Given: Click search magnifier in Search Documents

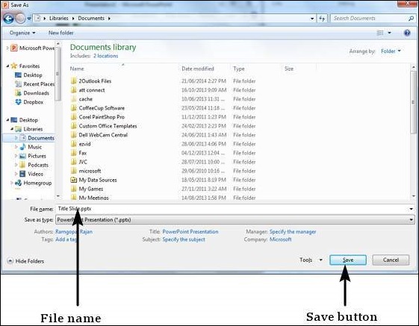Looking at the screenshot, I should pyautogui.click(x=411, y=19).
